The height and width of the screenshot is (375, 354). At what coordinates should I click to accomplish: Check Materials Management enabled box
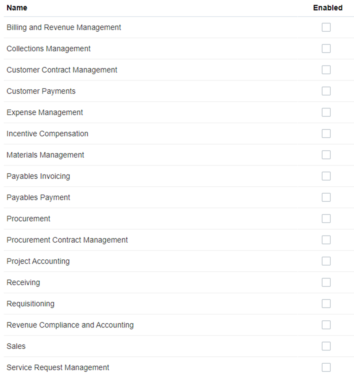(326, 155)
